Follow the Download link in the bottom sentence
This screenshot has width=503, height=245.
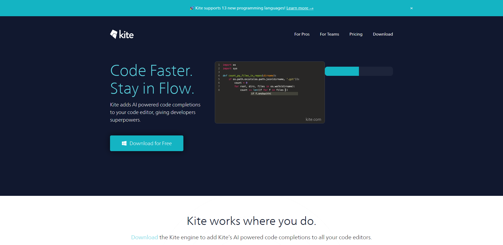(144, 237)
